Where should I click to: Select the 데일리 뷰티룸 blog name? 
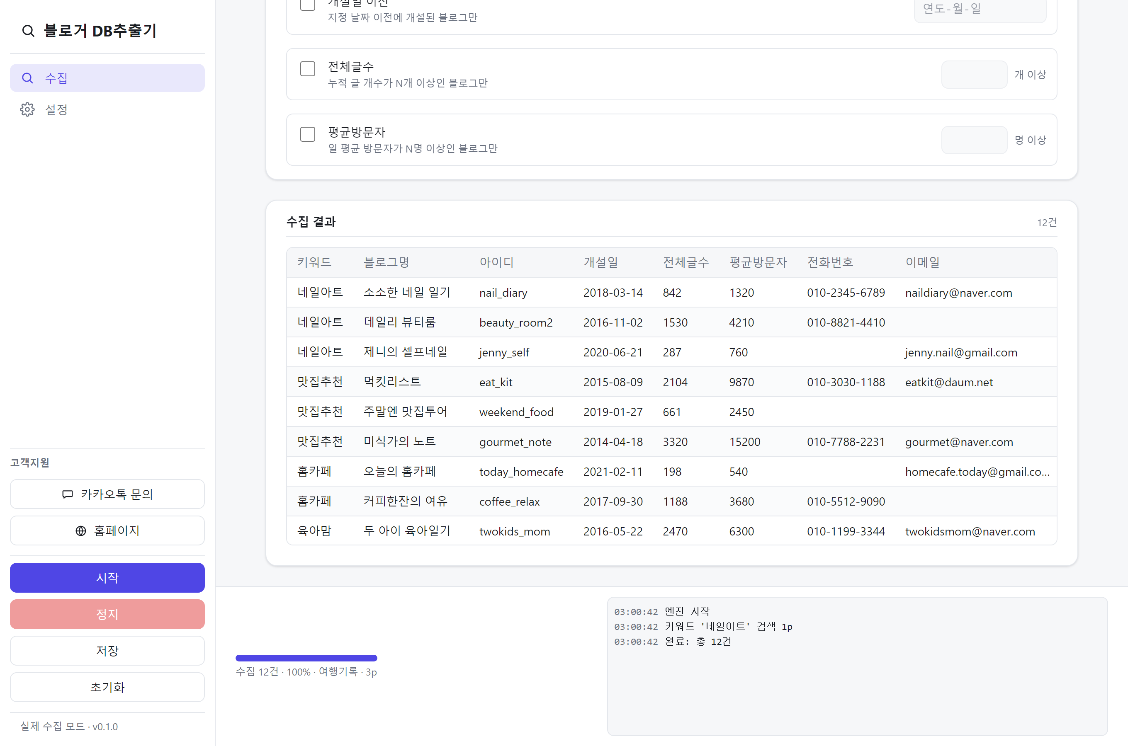[x=399, y=322]
